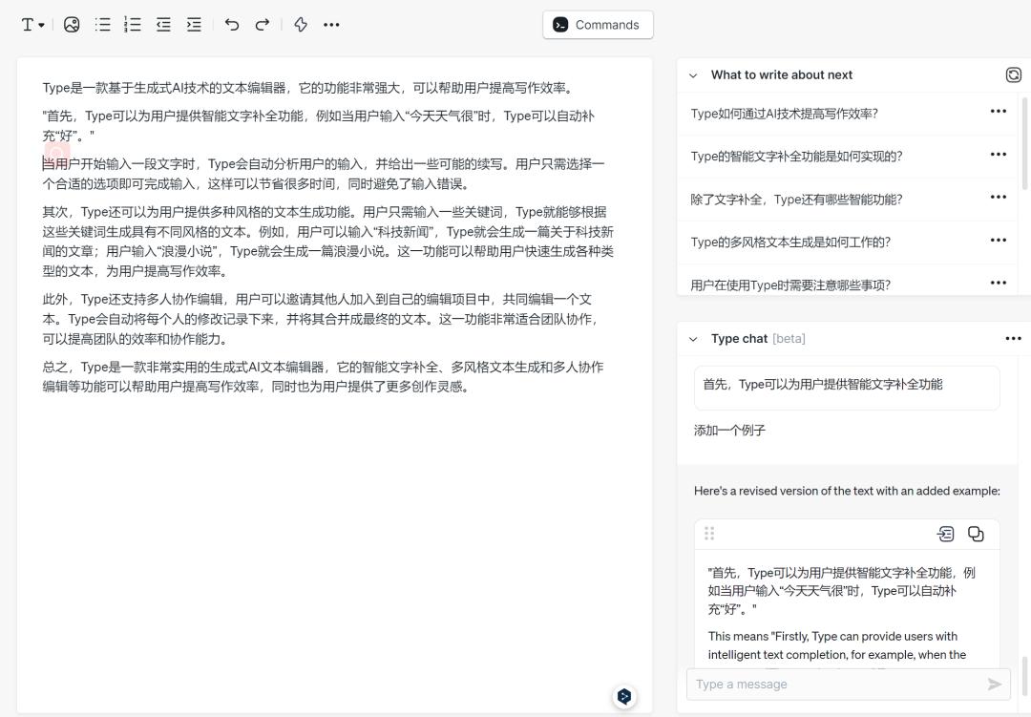Click the lightning bolt AI icon
Screen dimensions: 1031x717
(x=301, y=25)
